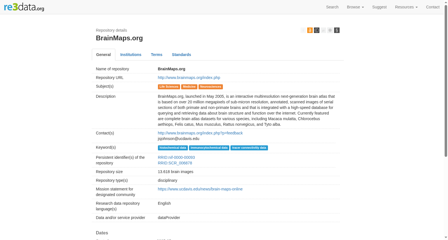Click the jsjohnson@ucdavis.edu contact email
Image resolution: width=448 pixels, height=240 pixels.
click(179, 139)
